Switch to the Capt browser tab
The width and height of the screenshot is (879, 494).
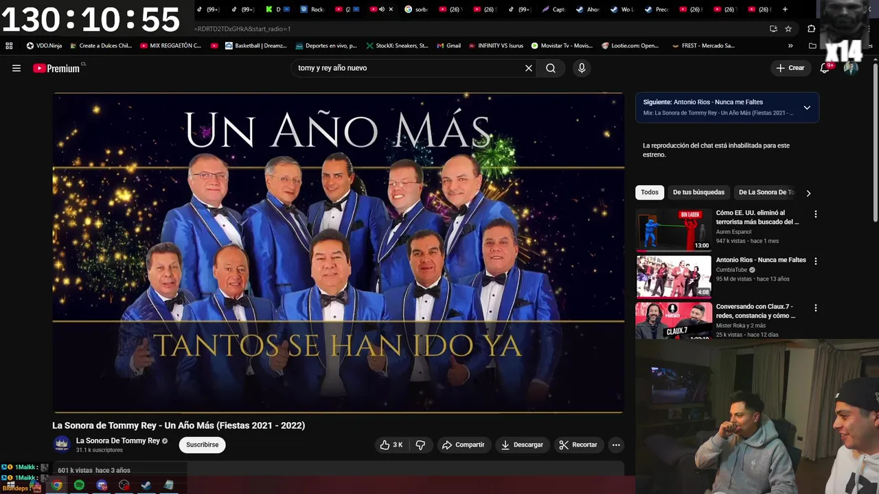[555, 10]
